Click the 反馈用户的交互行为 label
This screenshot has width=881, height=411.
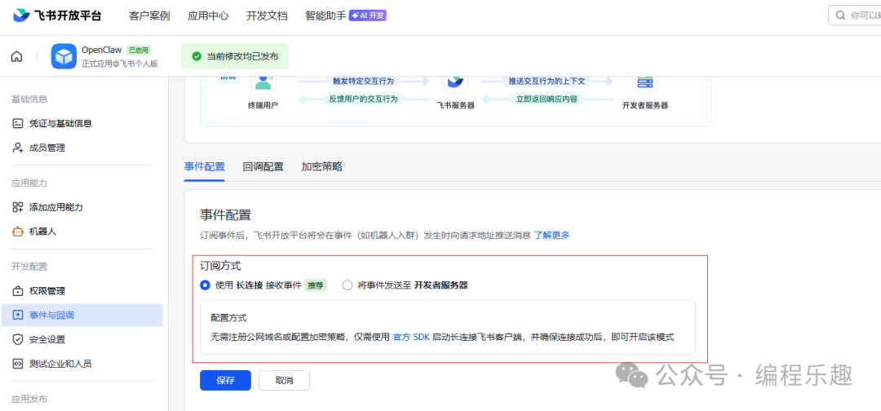364,99
